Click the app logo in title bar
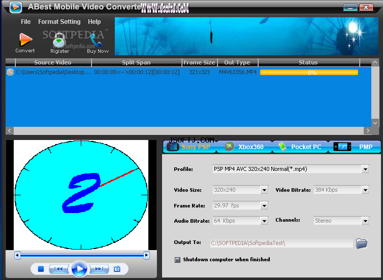 (x=16, y=7)
